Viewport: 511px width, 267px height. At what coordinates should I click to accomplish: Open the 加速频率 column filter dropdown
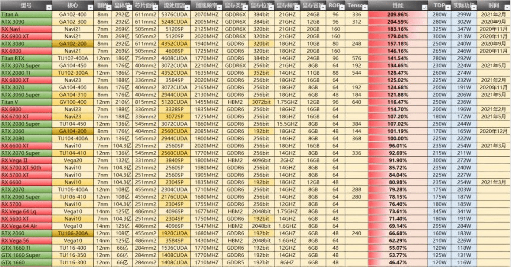(219, 7)
